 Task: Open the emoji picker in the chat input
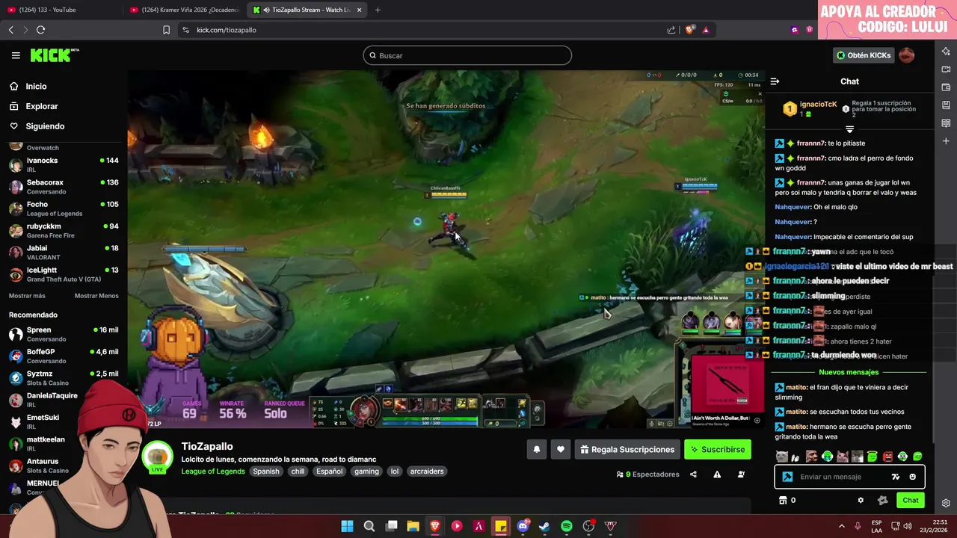[x=912, y=477]
